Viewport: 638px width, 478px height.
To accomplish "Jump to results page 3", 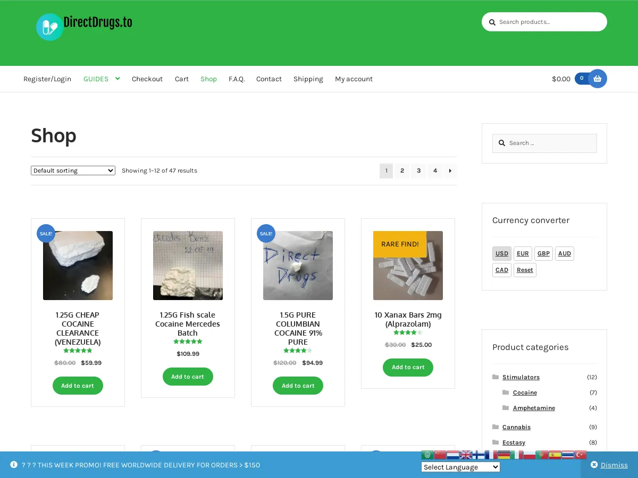I will 418,170.
